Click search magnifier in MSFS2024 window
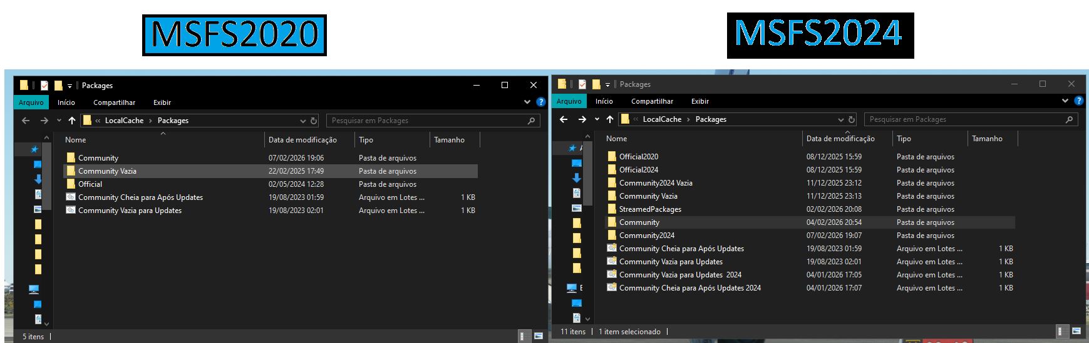 pos(1070,119)
